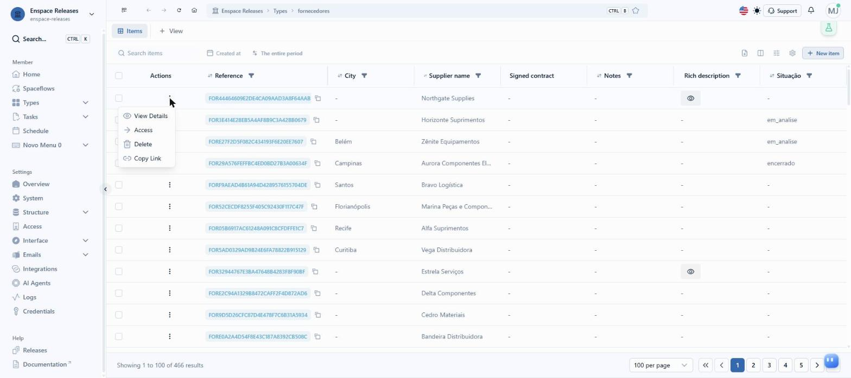Click the export file icon
851x378 pixels.
pos(745,53)
